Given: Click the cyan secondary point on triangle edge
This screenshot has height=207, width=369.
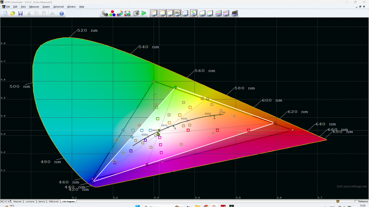Looking at the screenshot, I should click(132, 137).
